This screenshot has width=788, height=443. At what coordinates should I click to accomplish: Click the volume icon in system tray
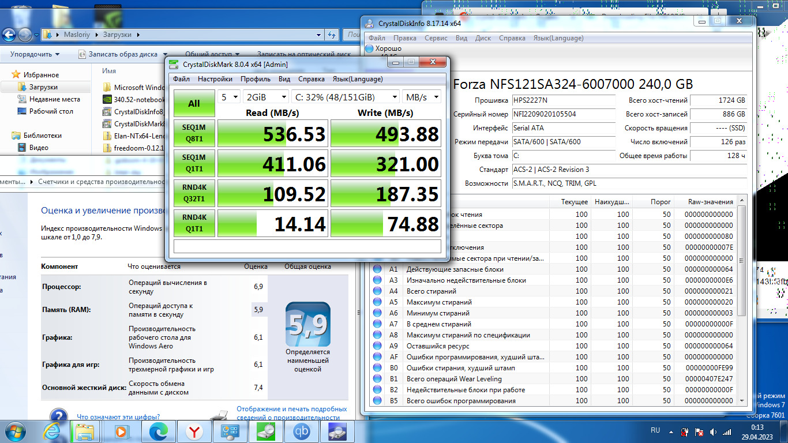click(713, 431)
